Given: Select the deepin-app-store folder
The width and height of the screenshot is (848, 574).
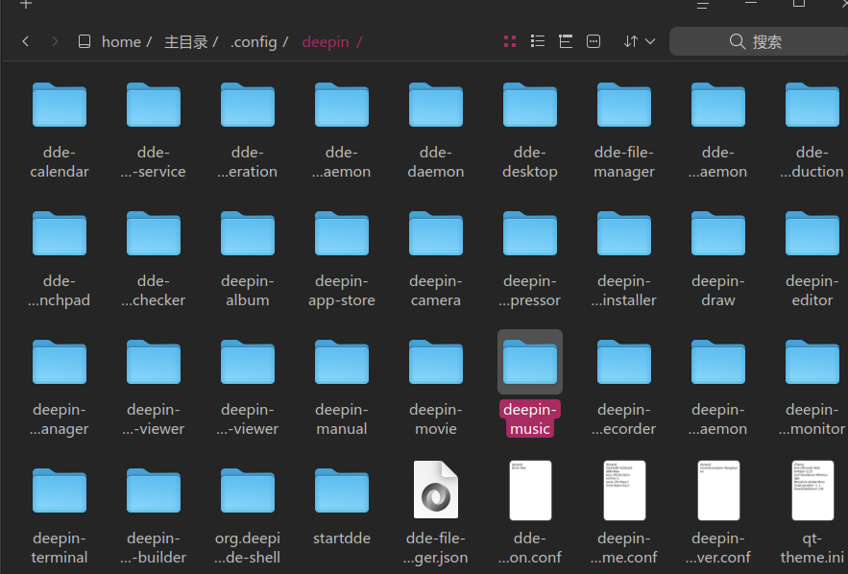Looking at the screenshot, I should point(342,259).
